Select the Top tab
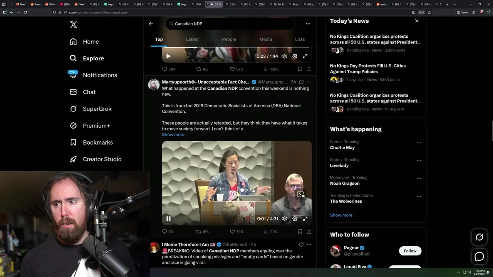This screenshot has width=493, height=277. [x=159, y=39]
